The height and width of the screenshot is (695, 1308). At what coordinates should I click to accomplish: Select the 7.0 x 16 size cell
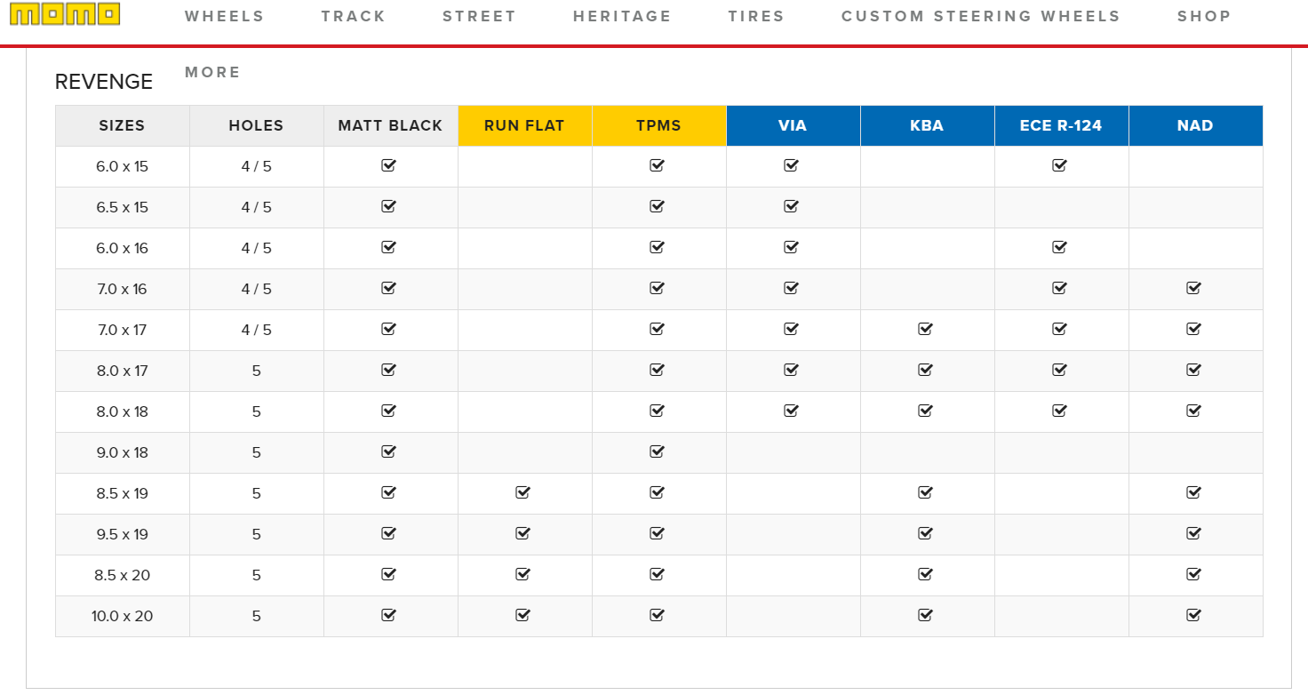point(123,289)
